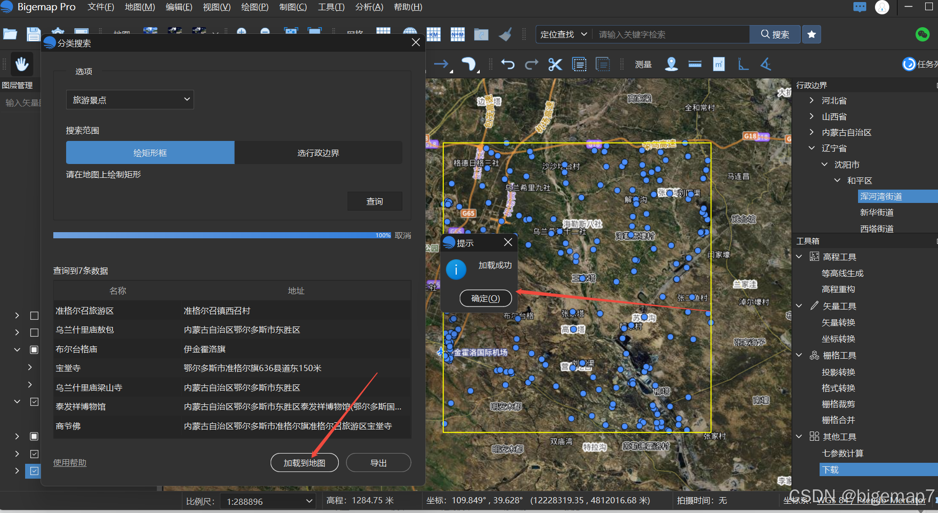Expand the 山西省 tree node

pyautogui.click(x=811, y=116)
